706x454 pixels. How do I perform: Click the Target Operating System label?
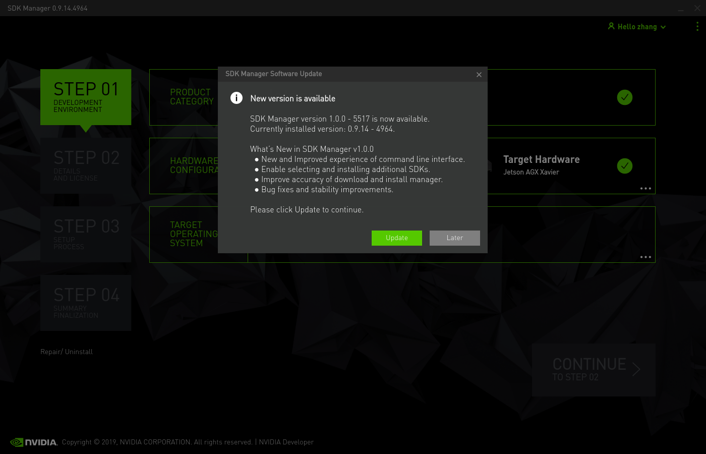tap(194, 234)
